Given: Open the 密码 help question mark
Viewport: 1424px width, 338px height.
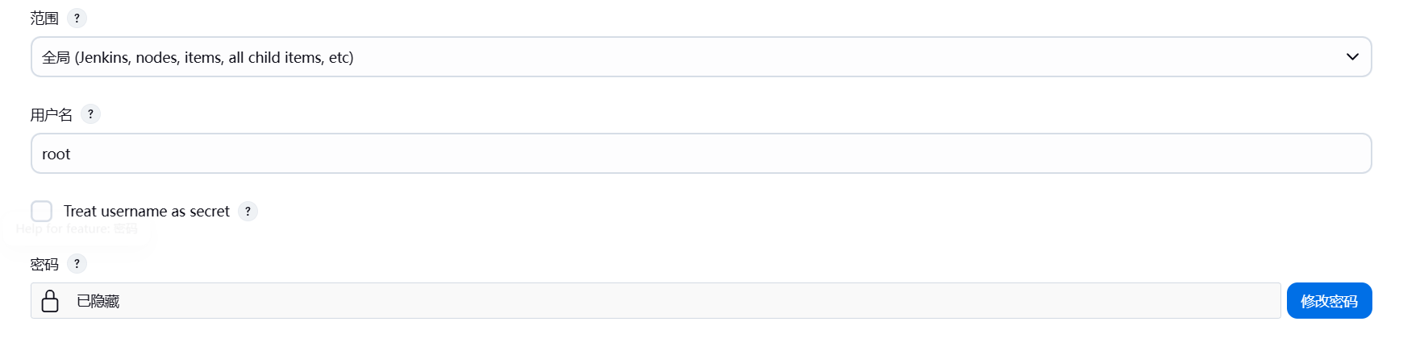Looking at the screenshot, I should click(x=77, y=263).
